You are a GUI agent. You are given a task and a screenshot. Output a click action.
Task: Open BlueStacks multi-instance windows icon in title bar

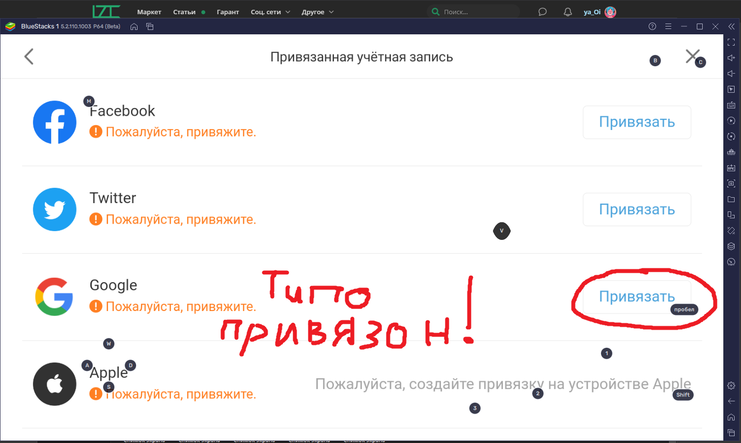click(x=150, y=26)
